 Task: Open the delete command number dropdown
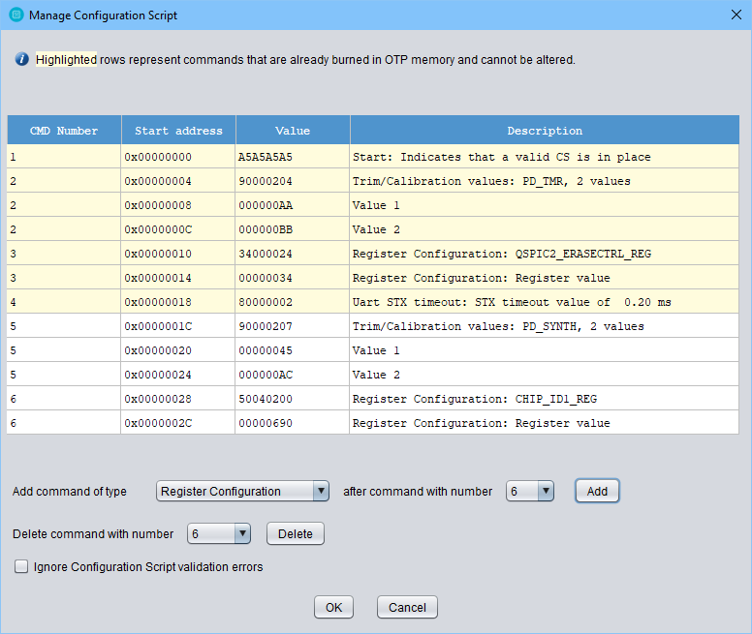(219, 533)
